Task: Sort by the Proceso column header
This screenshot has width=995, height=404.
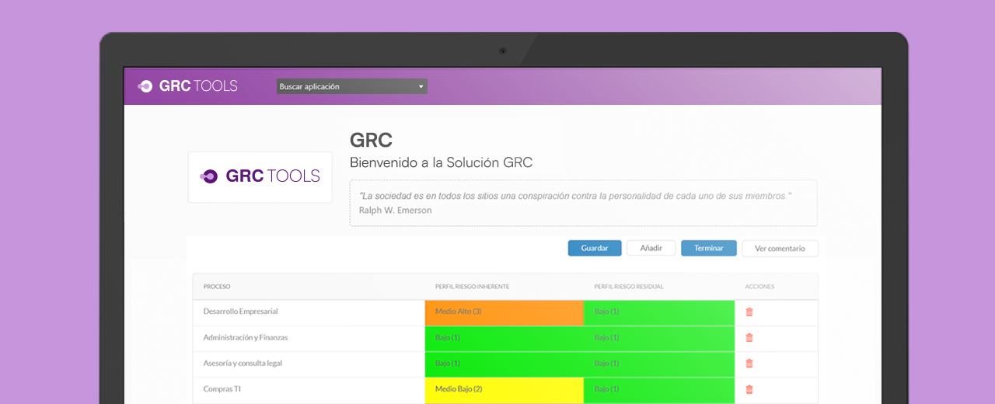Action: pyautogui.click(x=217, y=287)
